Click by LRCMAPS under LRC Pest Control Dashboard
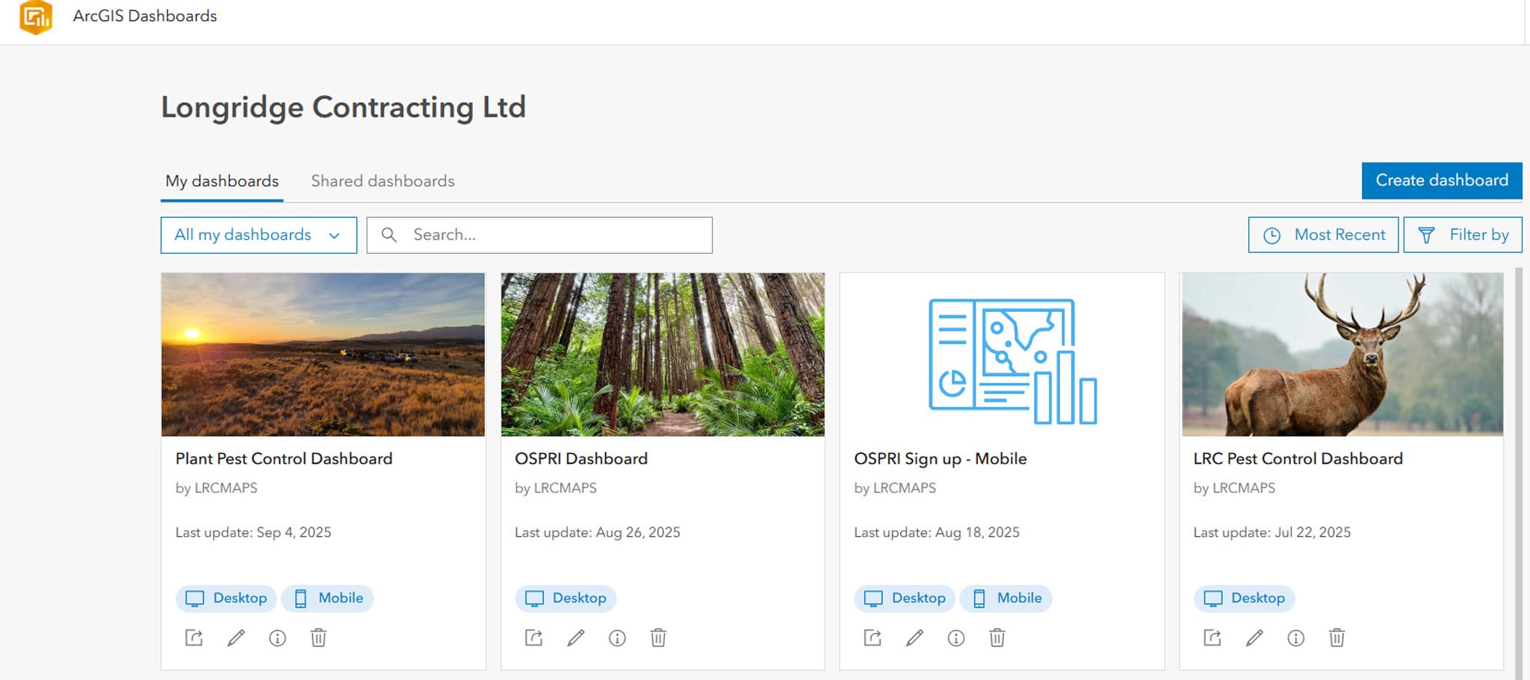The image size is (1530, 680). 1234,488
